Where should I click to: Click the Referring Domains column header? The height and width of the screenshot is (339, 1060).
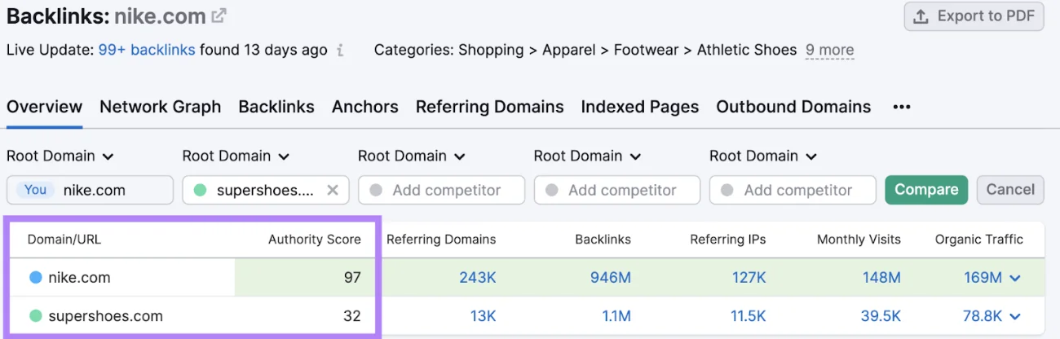441,240
